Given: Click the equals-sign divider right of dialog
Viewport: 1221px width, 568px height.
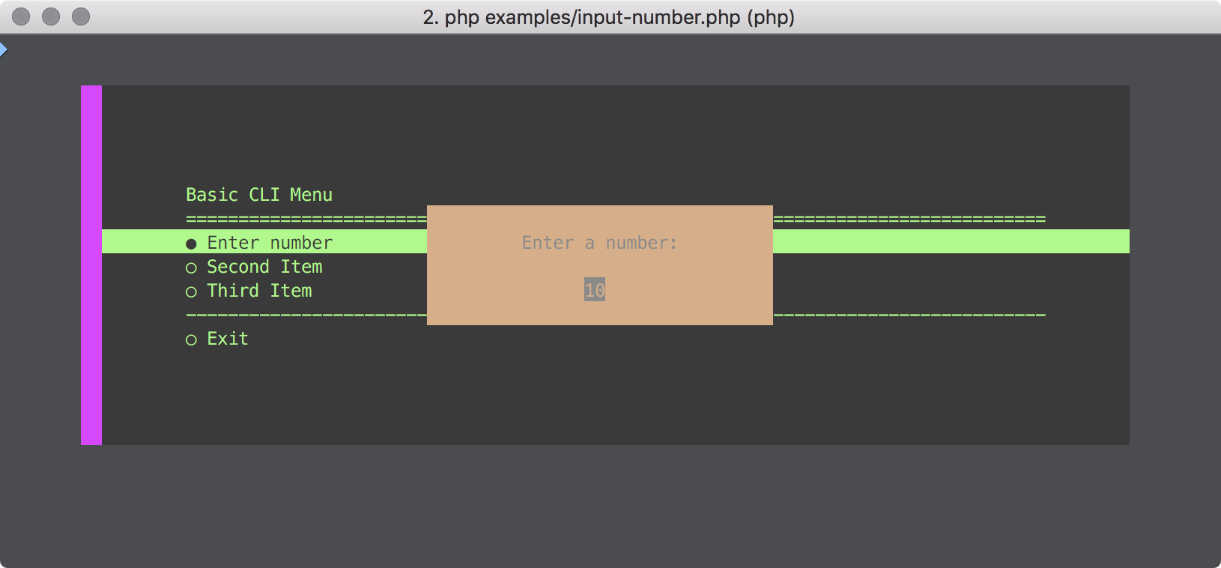Looking at the screenshot, I should pos(909,219).
